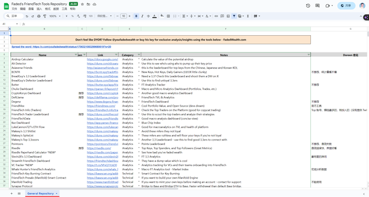Open the Category column filter button
This screenshot has height=197, width=369.
click(x=139, y=55)
